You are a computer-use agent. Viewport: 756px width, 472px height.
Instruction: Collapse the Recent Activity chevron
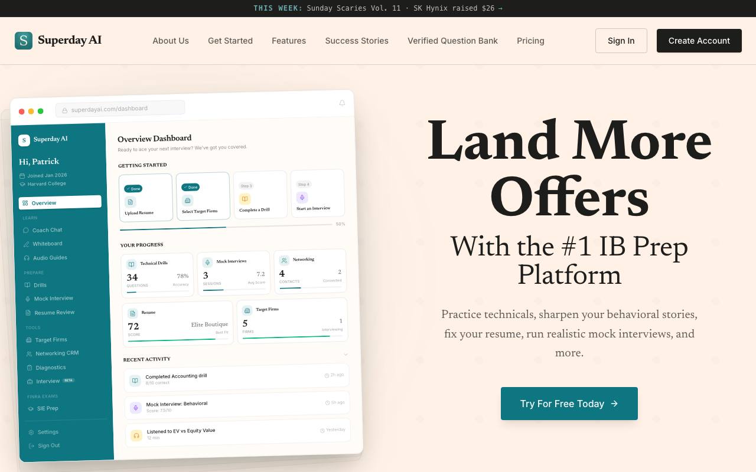coord(346,355)
